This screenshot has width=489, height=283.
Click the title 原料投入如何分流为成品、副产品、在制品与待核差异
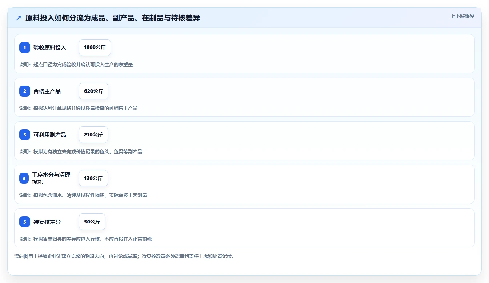coord(113,18)
